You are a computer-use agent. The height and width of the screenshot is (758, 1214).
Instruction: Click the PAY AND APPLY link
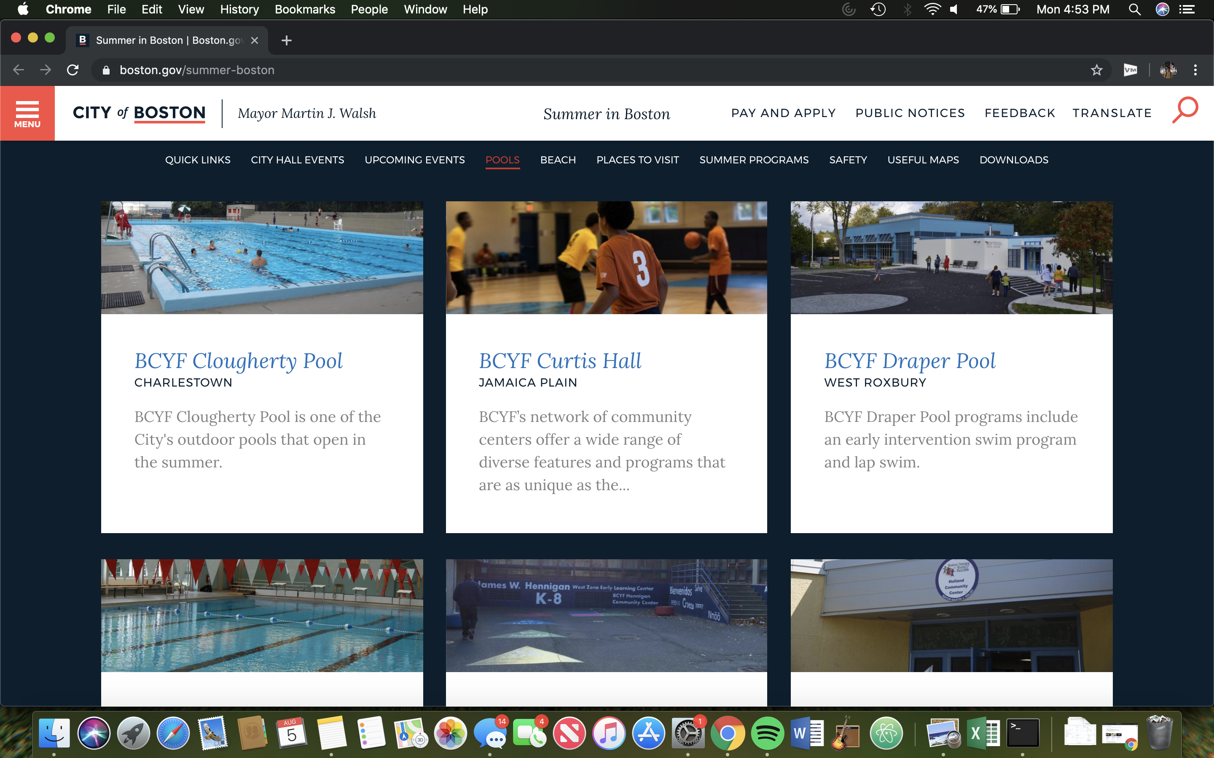(783, 113)
